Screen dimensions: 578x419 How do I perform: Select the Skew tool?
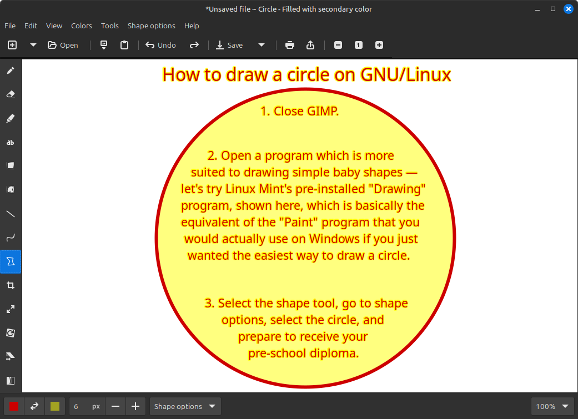pyautogui.click(x=11, y=357)
